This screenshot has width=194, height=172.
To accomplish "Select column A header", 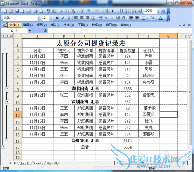I will (x=38, y=36).
